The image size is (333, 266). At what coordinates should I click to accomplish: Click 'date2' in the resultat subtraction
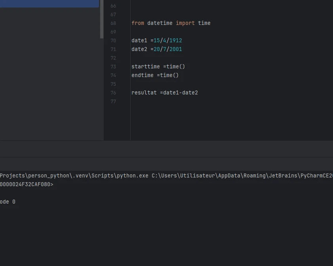[x=190, y=93]
